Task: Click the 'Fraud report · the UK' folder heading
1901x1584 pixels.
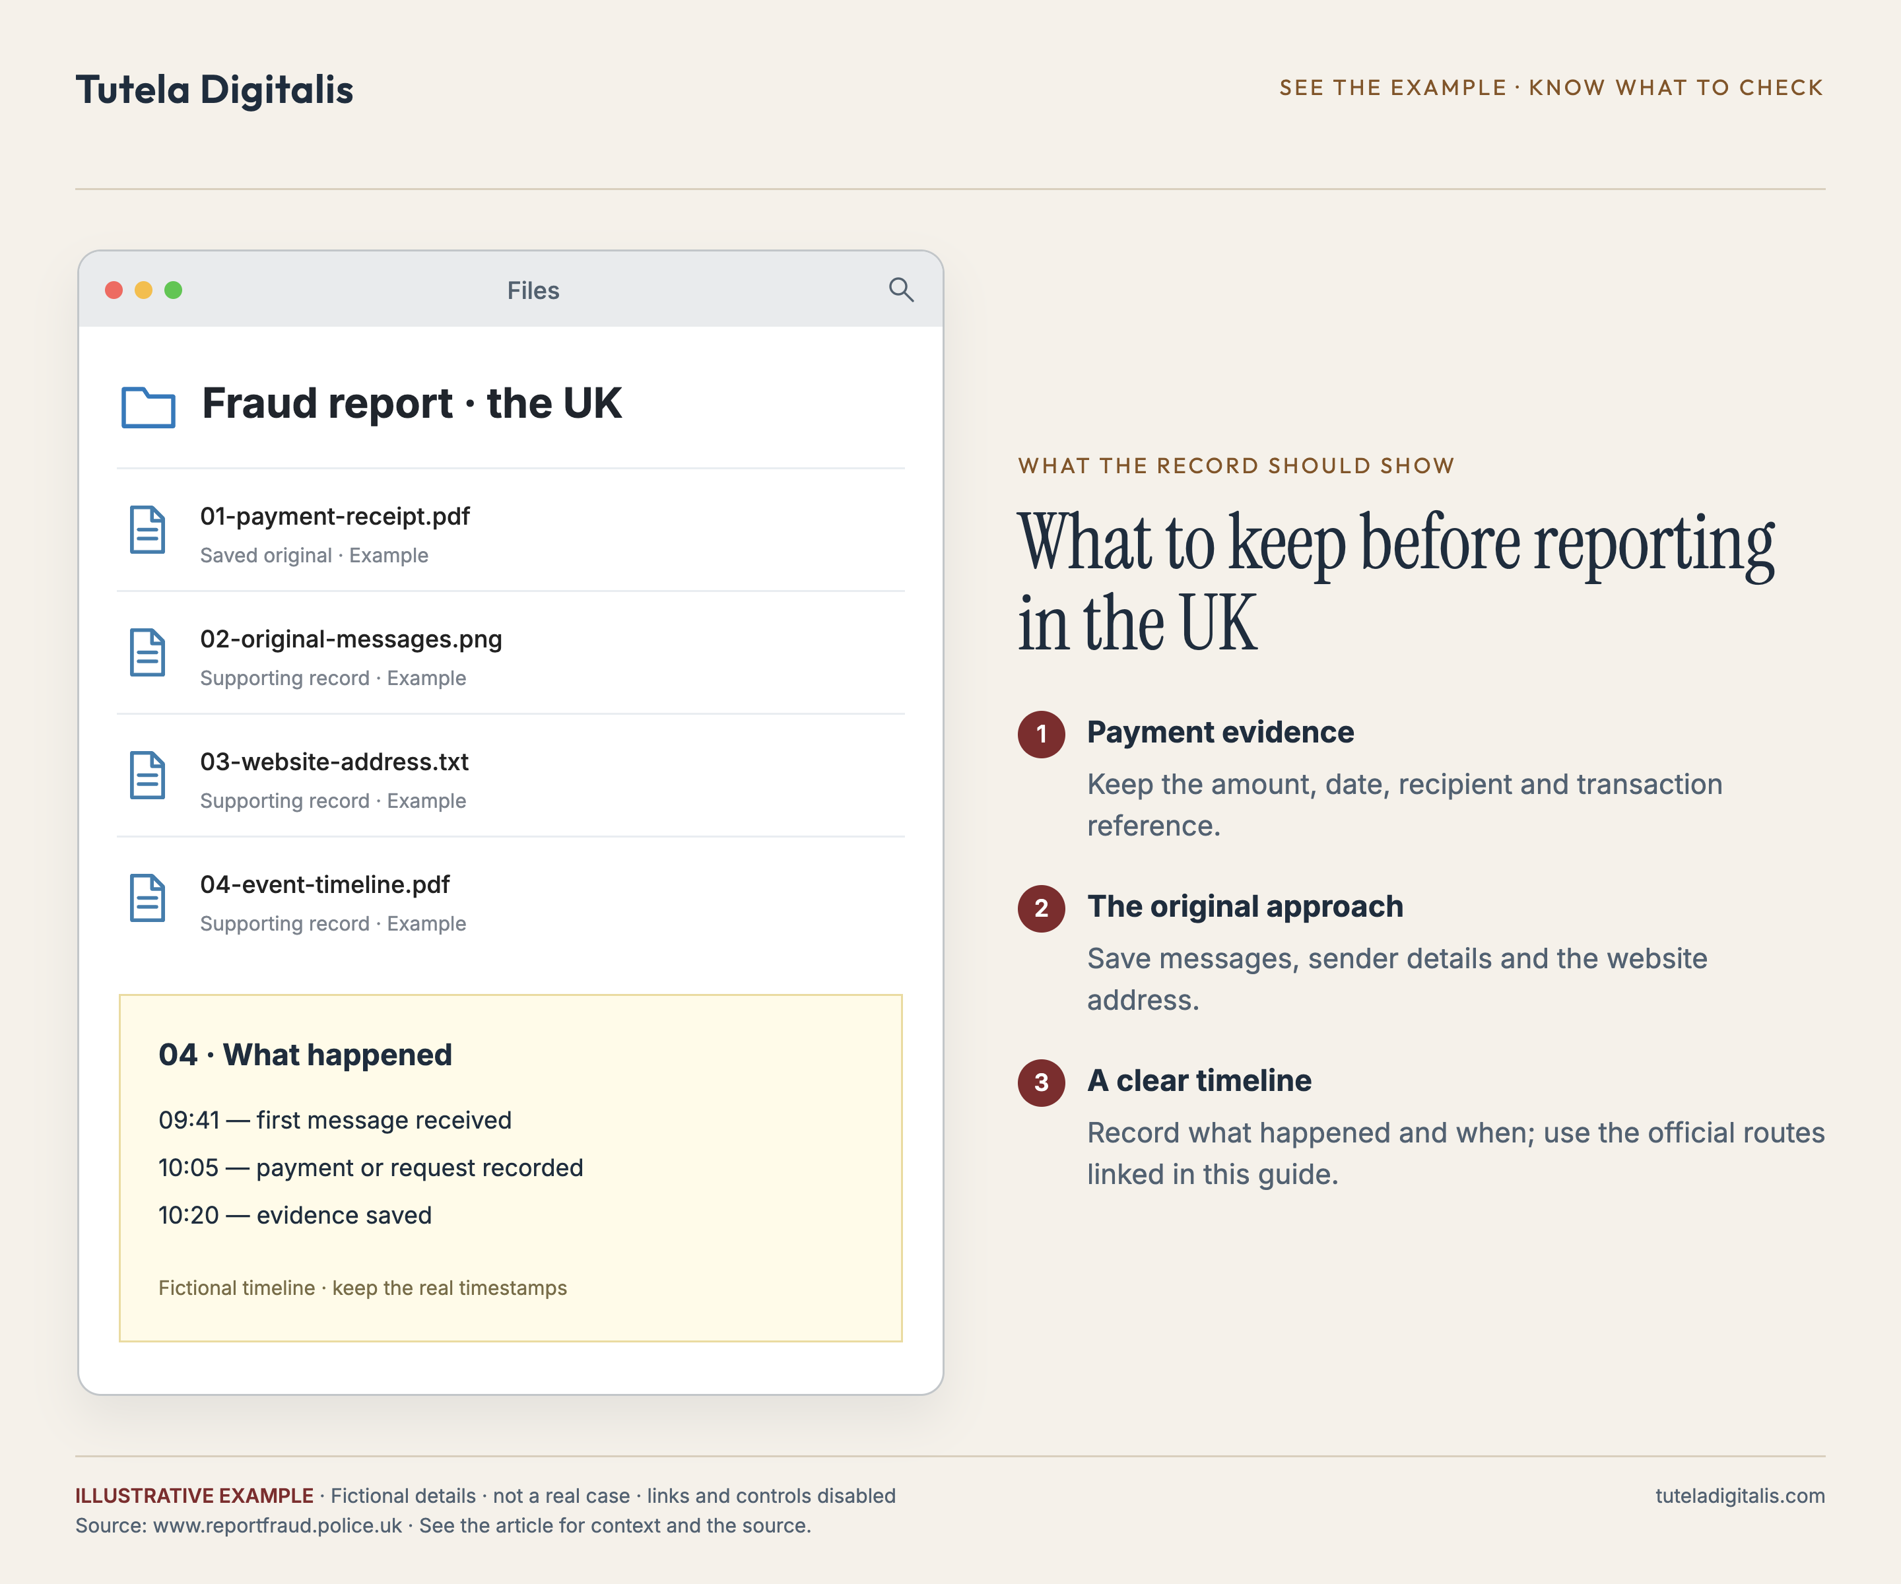Action: 412,404
